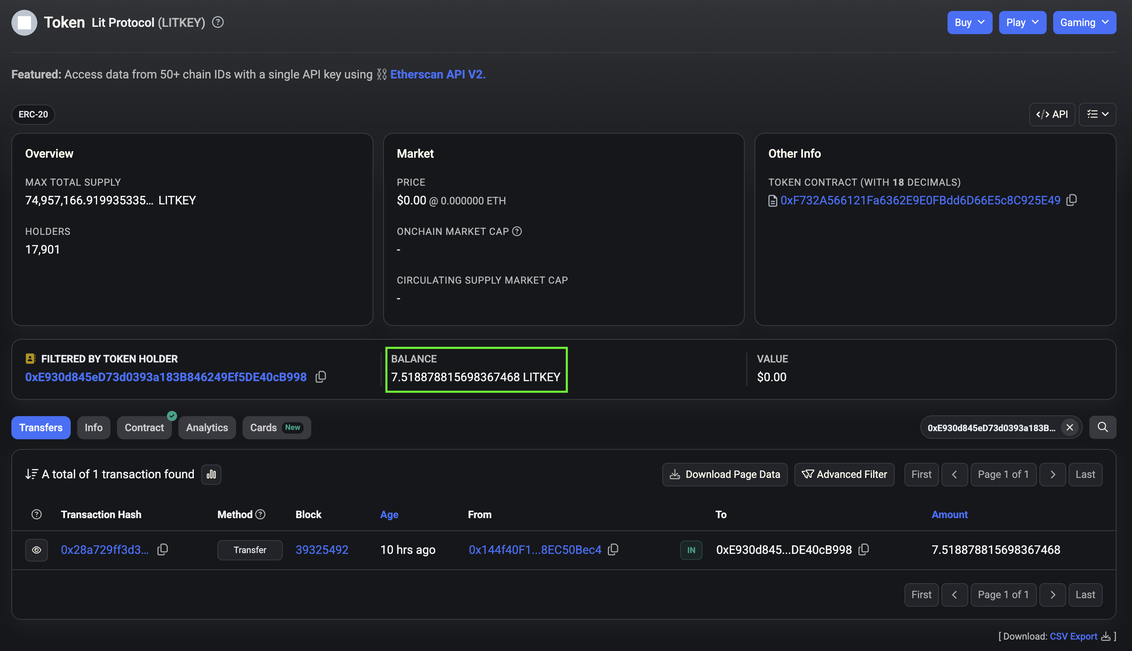
Task: Toggle transaction preview eye icon
Action: pyautogui.click(x=37, y=550)
